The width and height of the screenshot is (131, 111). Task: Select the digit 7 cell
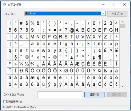[x=21, y=30]
